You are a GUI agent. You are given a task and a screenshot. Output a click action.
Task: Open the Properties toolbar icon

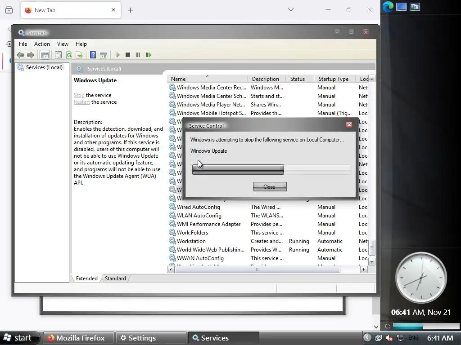tap(58, 55)
